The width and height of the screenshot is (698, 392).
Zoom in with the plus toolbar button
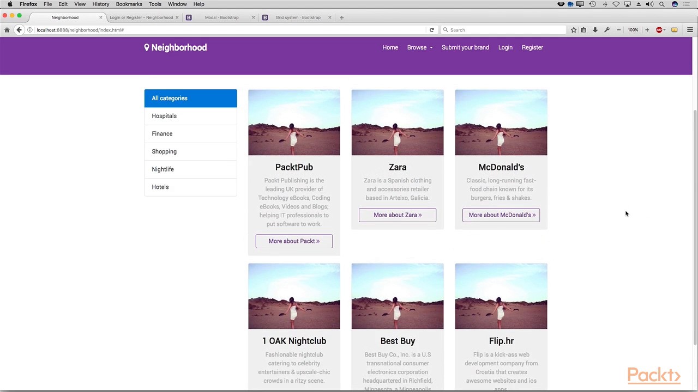tap(647, 30)
